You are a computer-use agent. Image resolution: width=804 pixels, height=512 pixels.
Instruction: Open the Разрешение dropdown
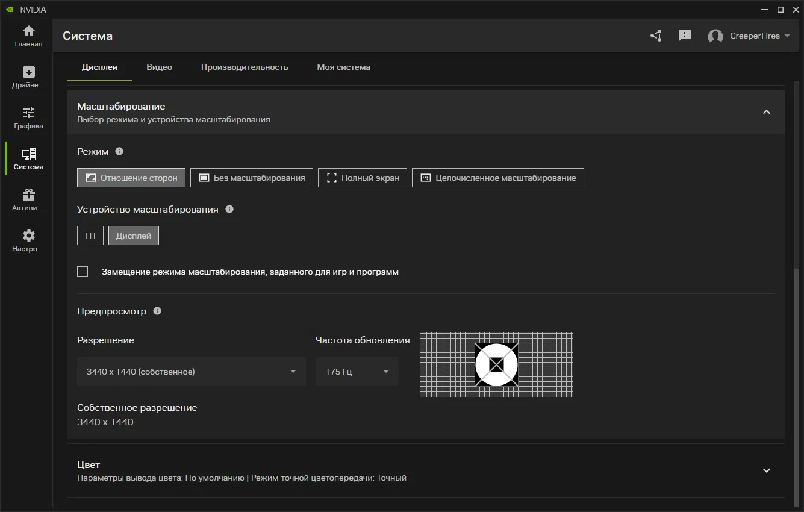click(x=192, y=371)
